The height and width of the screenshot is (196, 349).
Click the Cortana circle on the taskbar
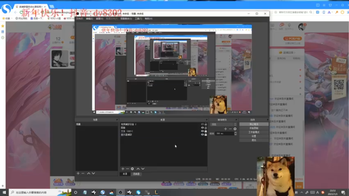pyautogui.click(x=75, y=193)
